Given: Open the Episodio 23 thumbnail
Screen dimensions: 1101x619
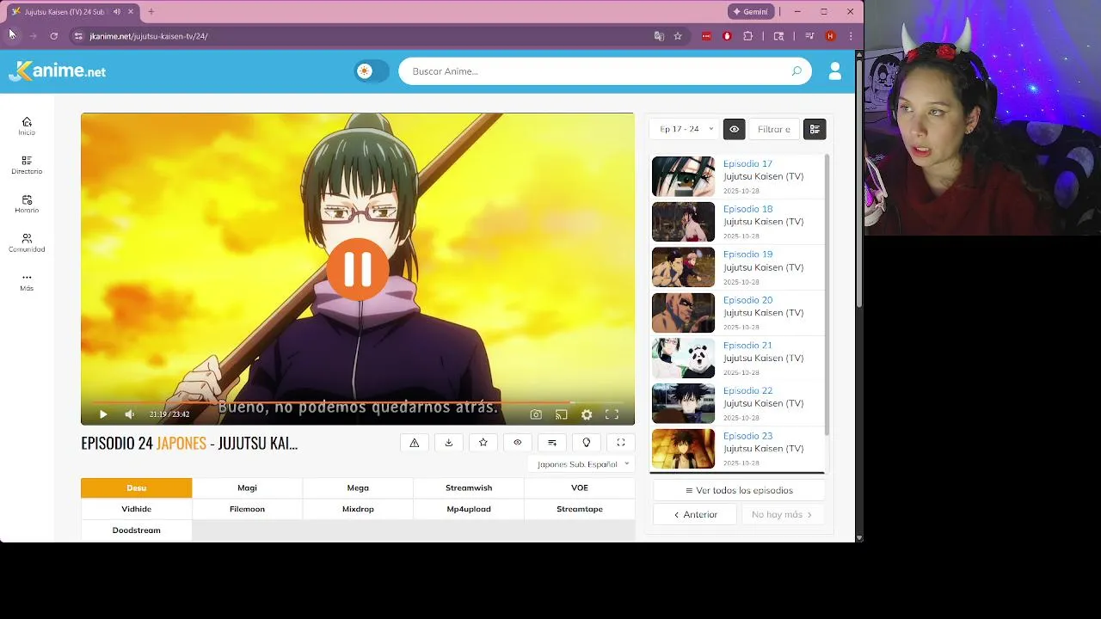Looking at the screenshot, I should (x=683, y=449).
